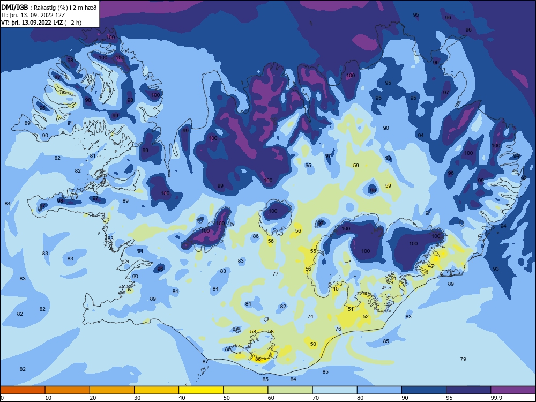536x402 pixels.
Task: Pick the 60–70 yellow-green legend swatch
Action: (290, 390)
